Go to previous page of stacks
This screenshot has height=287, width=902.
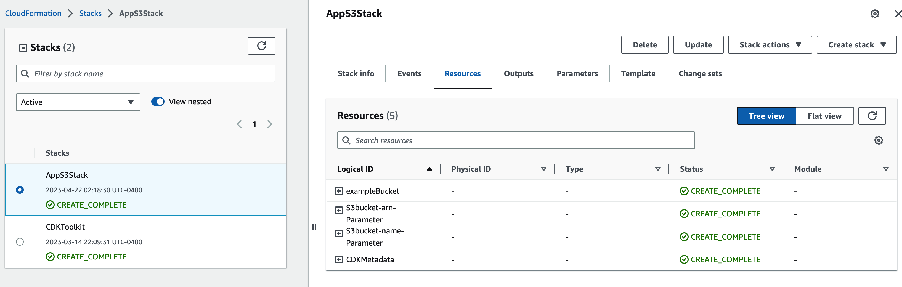(239, 124)
